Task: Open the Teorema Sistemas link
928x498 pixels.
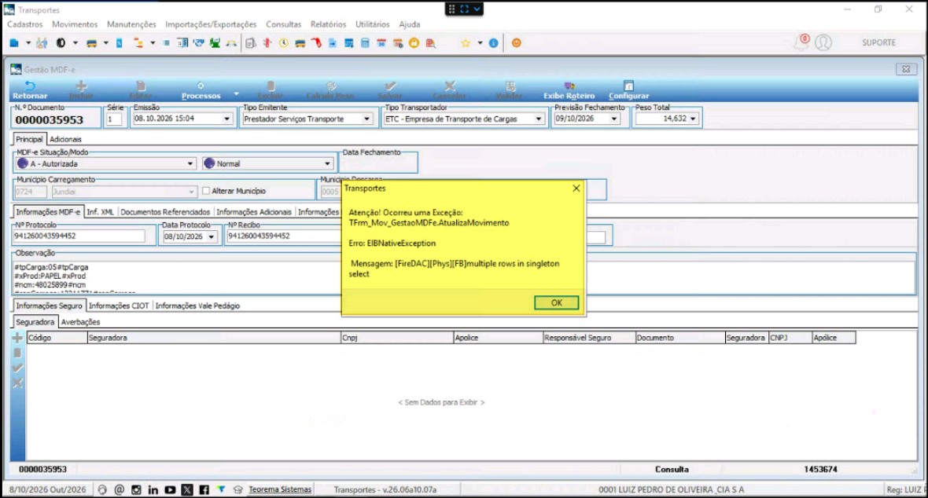Action: (x=279, y=489)
